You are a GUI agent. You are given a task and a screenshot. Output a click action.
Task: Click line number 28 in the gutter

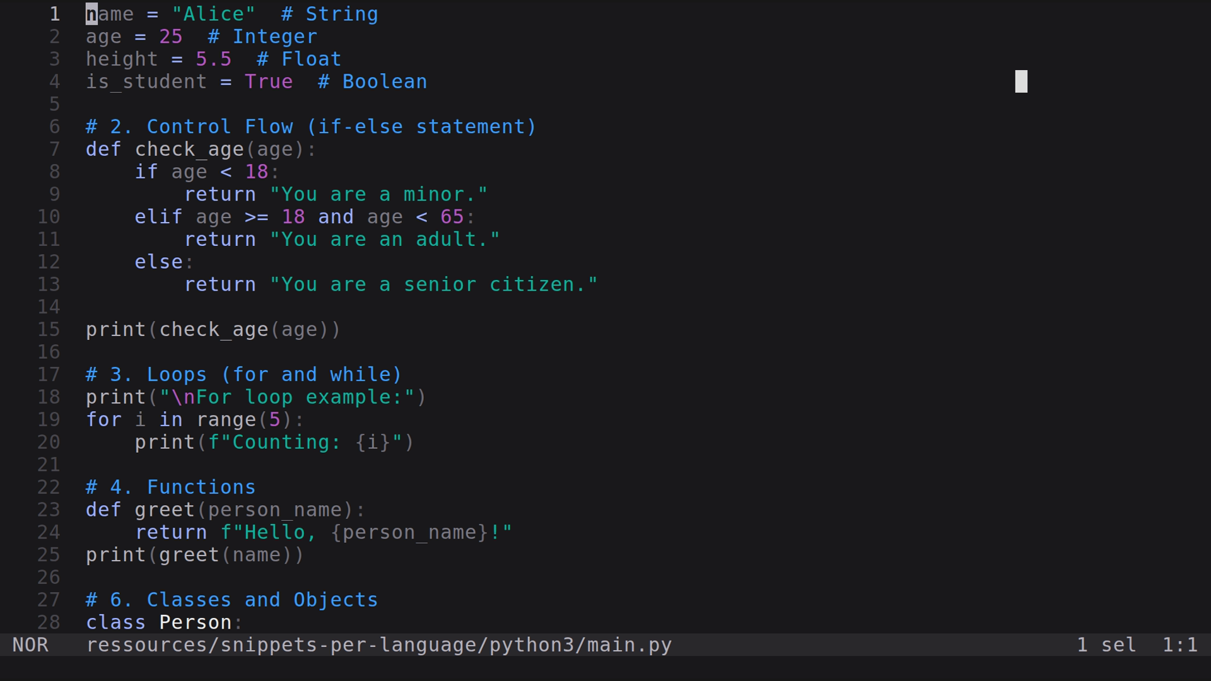coord(48,622)
